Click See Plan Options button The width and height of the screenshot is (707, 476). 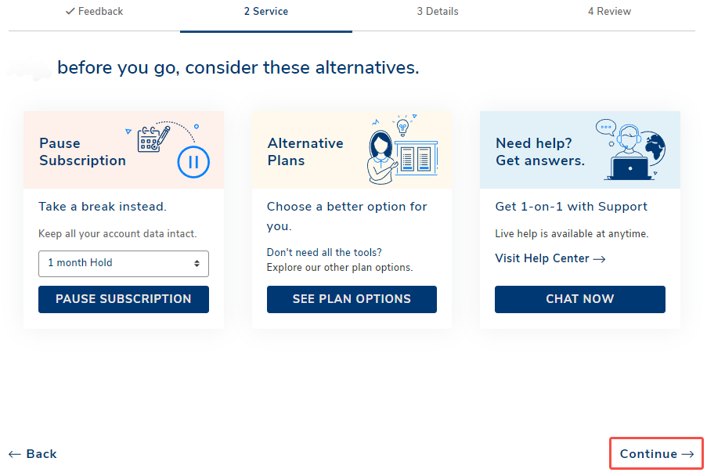point(352,299)
